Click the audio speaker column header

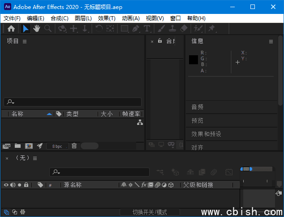(13, 185)
